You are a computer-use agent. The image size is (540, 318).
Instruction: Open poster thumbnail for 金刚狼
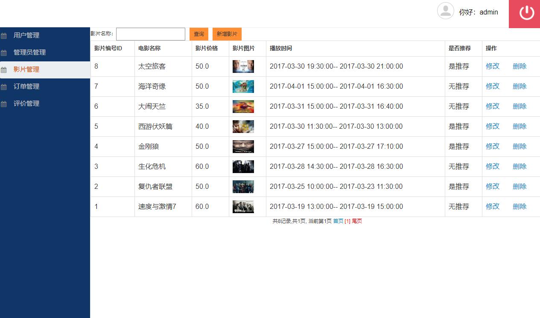[x=243, y=147]
